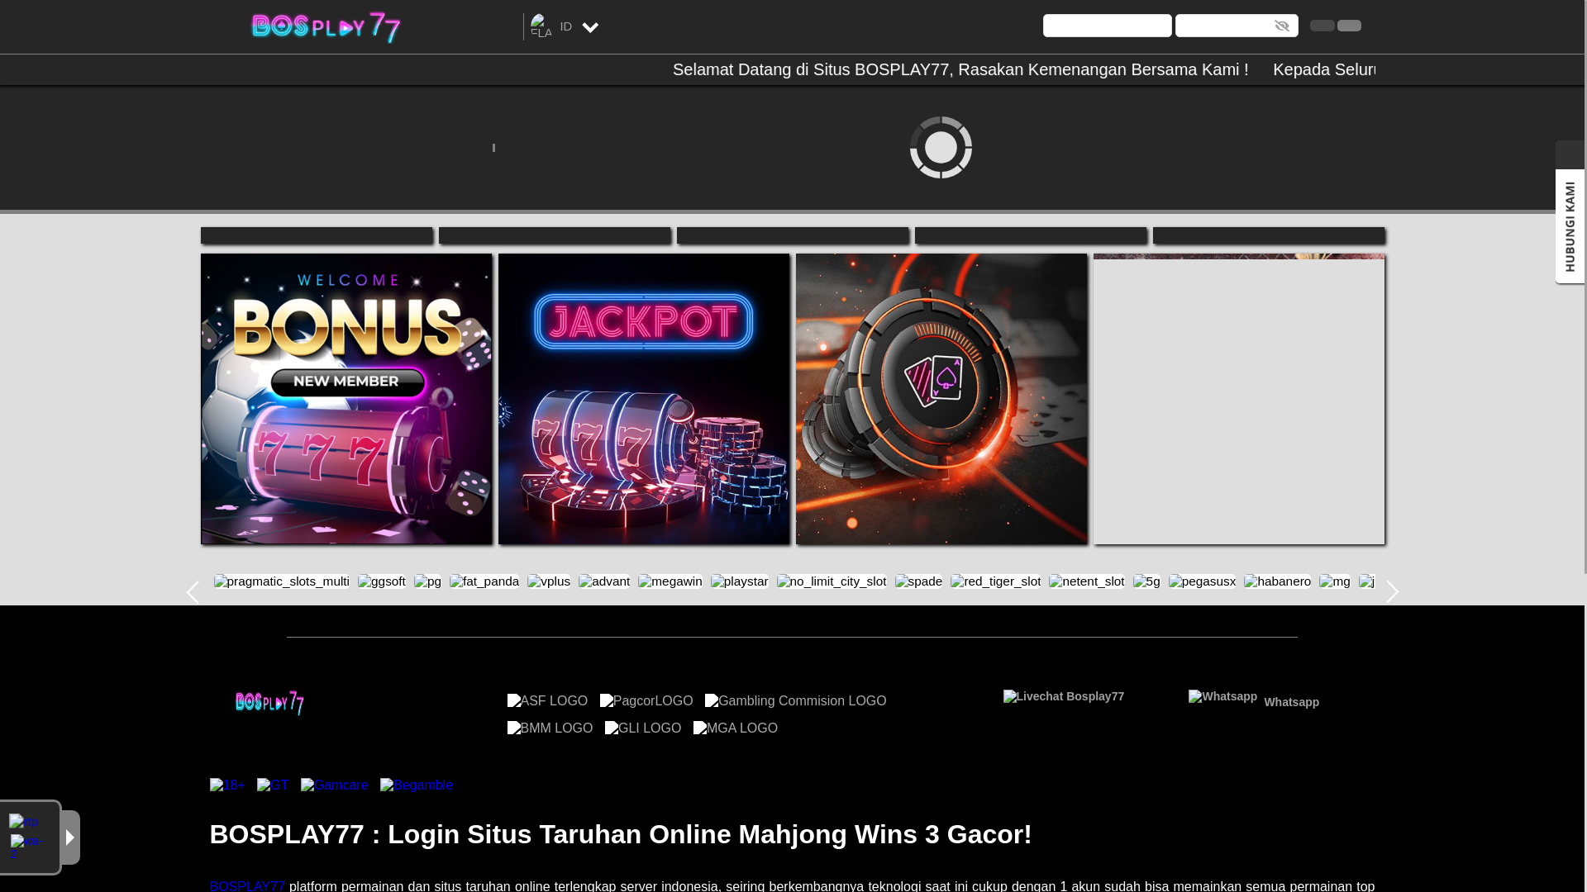Select the pragmatic_slots_multi provider
This screenshot has width=1587, height=892.
point(282,581)
